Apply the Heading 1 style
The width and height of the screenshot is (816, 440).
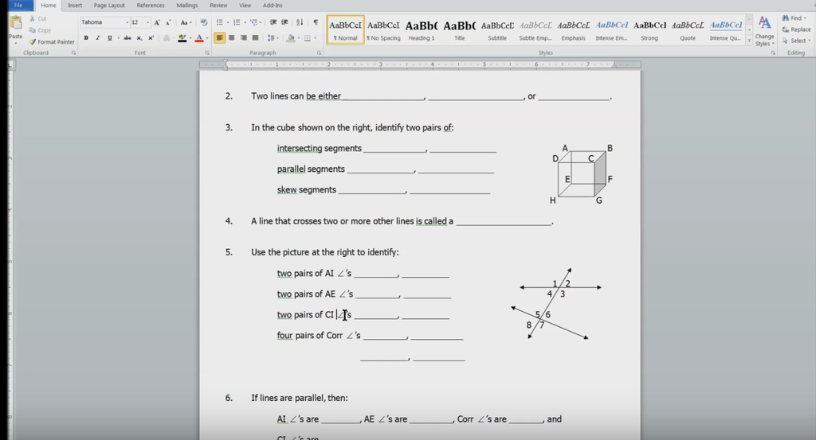(422, 30)
